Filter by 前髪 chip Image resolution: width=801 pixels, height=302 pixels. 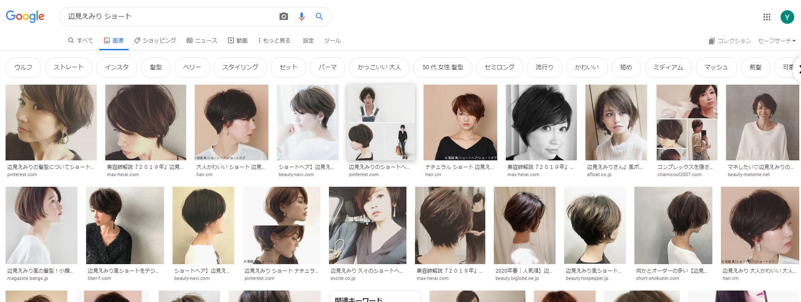click(x=755, y=68)
